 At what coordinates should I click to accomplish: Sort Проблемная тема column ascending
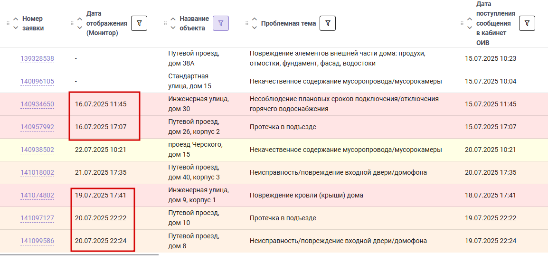click(x=255, y=19)
